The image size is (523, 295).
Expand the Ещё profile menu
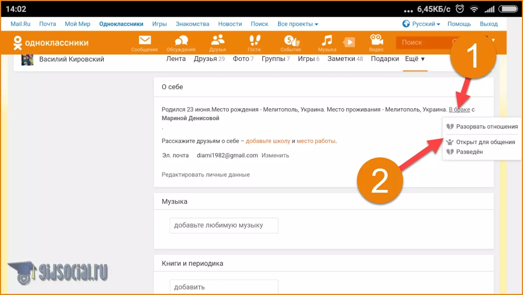coord(415,59)
